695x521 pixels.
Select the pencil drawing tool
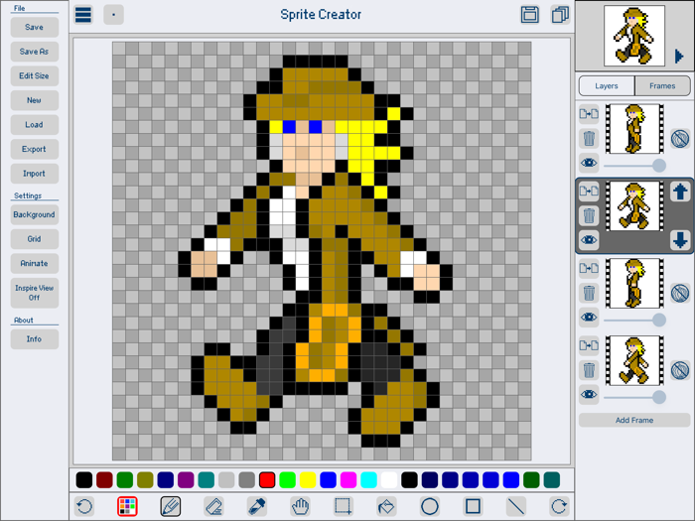170,506
